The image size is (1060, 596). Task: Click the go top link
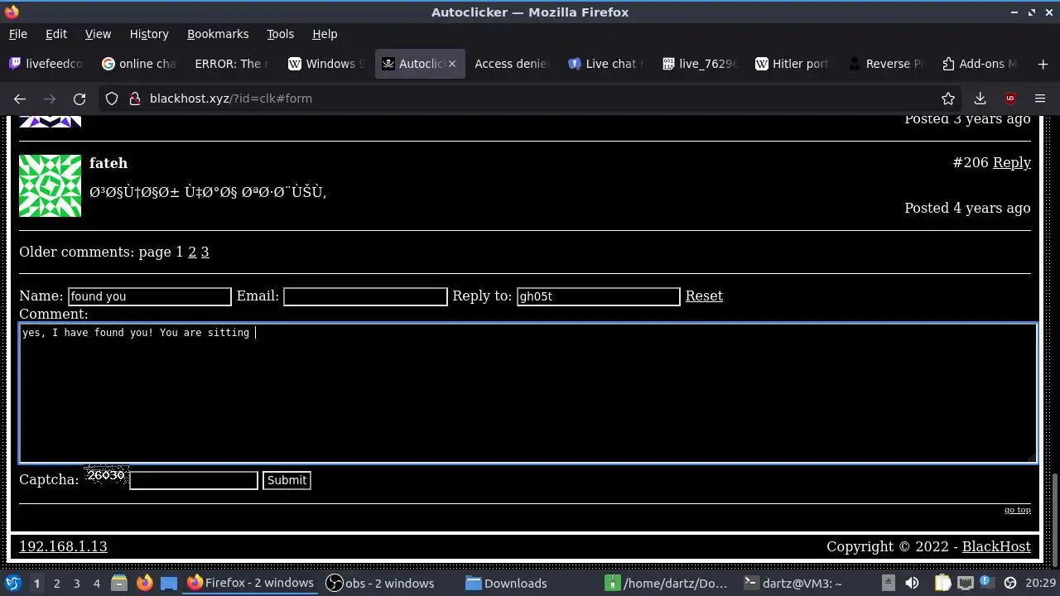[1018, 510]
